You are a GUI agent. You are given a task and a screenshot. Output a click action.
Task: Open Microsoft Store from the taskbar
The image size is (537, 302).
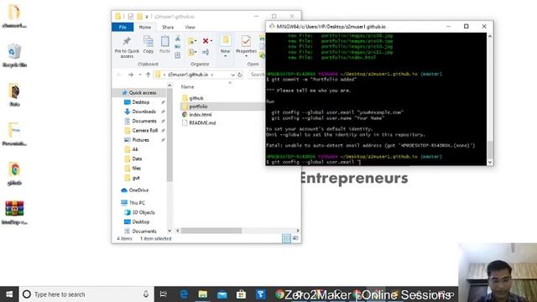[x=241, y=294]
